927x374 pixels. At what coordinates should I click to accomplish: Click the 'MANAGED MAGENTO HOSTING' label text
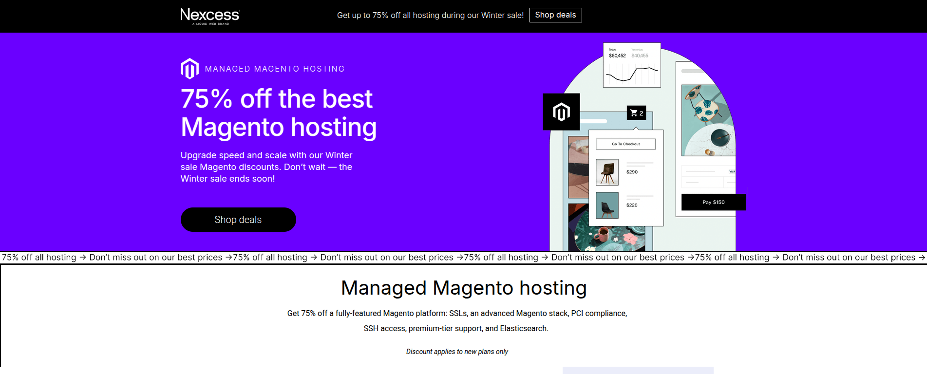tap(275, 69)
